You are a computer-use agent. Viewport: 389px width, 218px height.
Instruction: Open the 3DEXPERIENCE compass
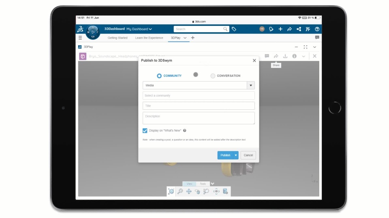tap(93, 32)
